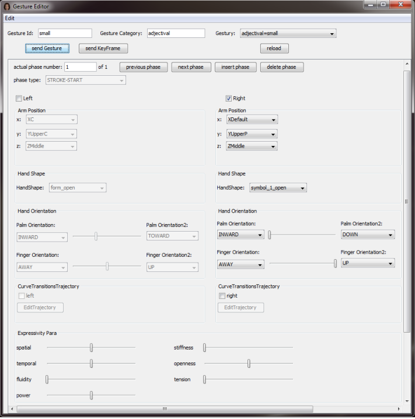This screenshot has width=415, height=419.
Task: Click the temporal expressivity slider handle
Action: coord(92,364)
